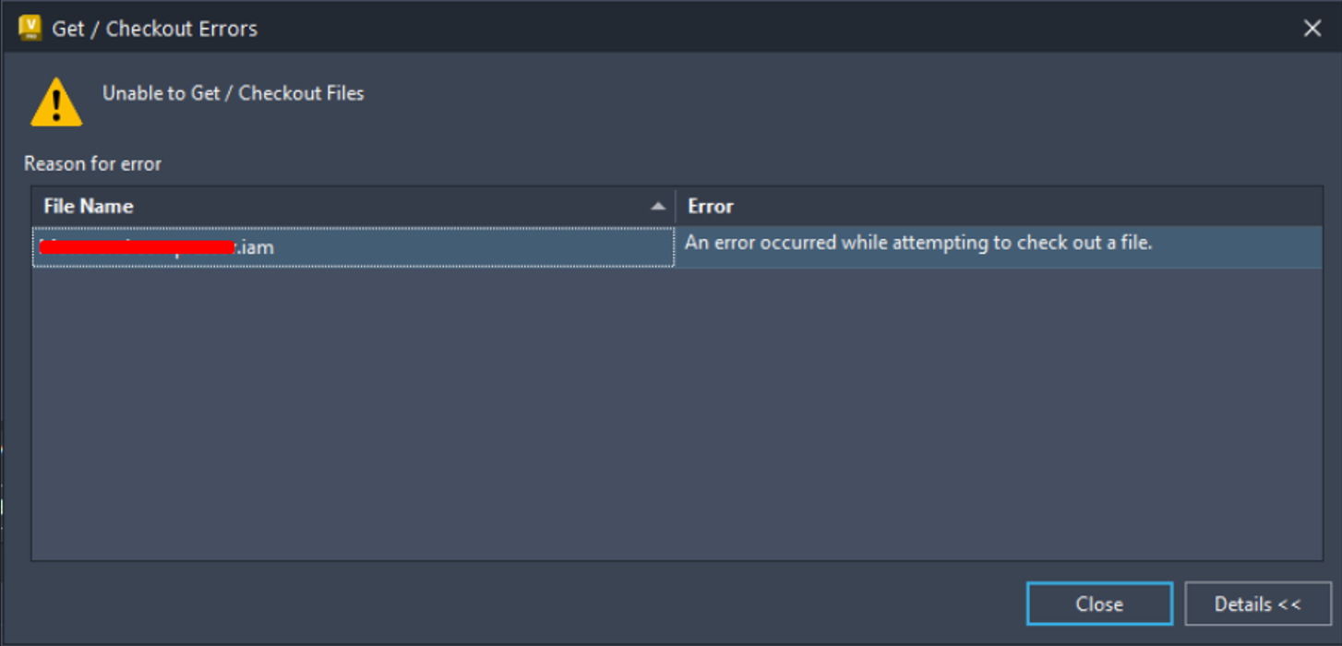Click the Reason for error label
The width and height of the screenshot is (1342, 646).
click(91, 163)
